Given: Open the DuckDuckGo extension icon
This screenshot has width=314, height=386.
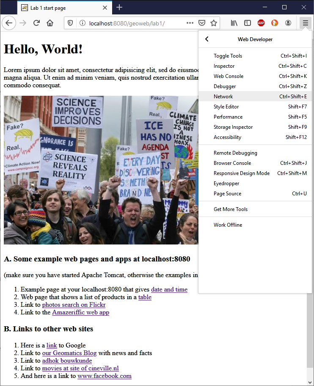Looking at the screenshot, I should pos(275,23).
